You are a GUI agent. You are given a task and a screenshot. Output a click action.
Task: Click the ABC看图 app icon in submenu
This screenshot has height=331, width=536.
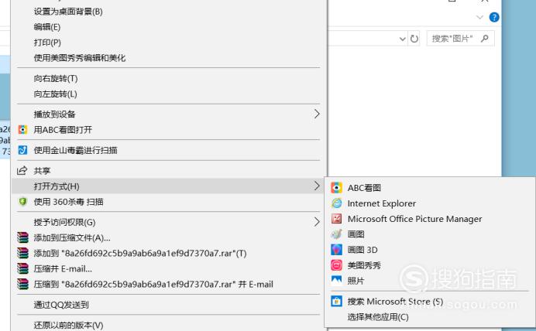(x=336, y=188)
